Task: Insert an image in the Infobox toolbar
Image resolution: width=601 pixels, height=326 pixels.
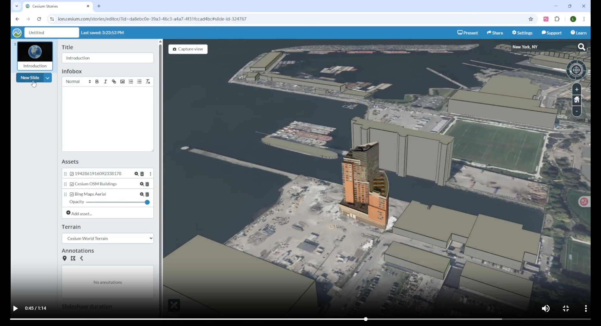Action: point(122,82)
